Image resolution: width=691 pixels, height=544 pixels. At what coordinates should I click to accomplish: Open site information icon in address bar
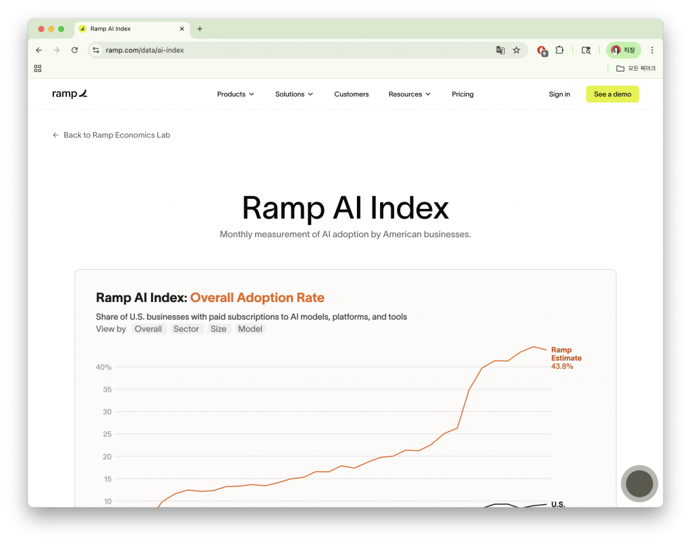click(x=96, y=50)
